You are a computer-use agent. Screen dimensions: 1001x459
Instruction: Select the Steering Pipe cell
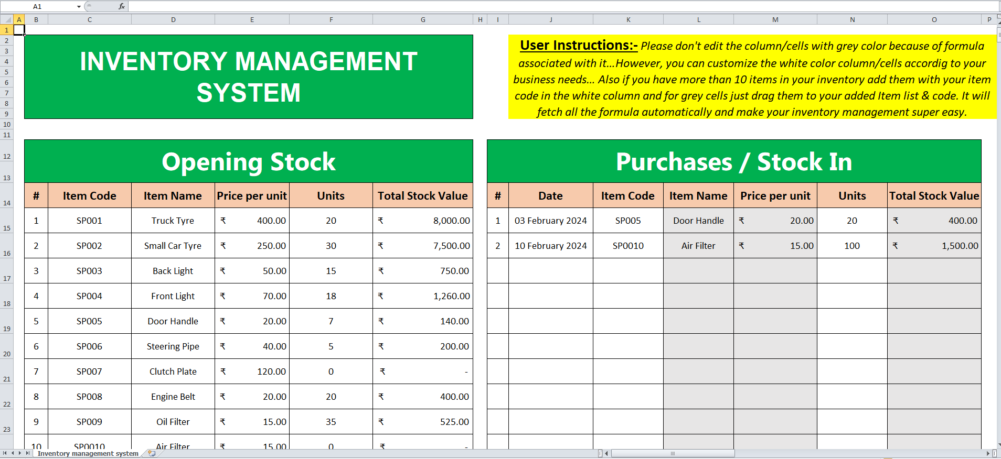pos(173,346)
